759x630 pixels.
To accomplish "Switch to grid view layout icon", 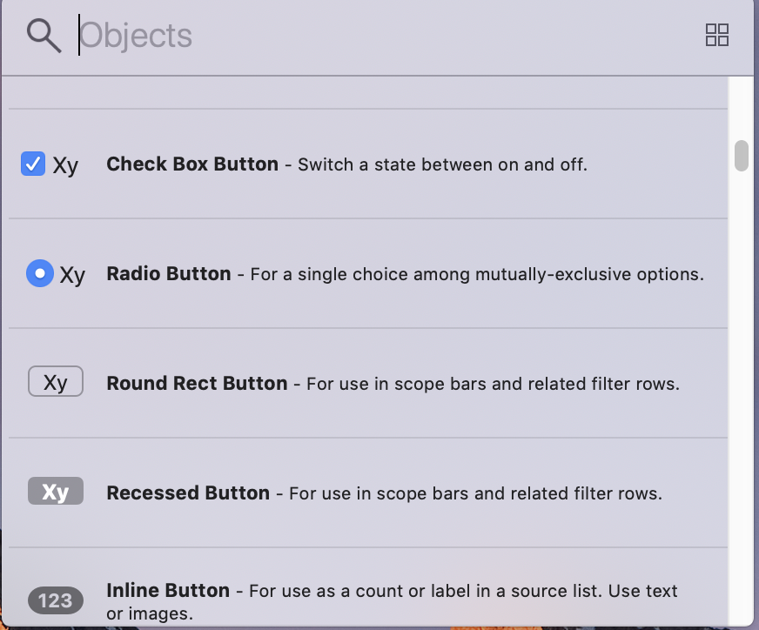I will coord(716,35).
